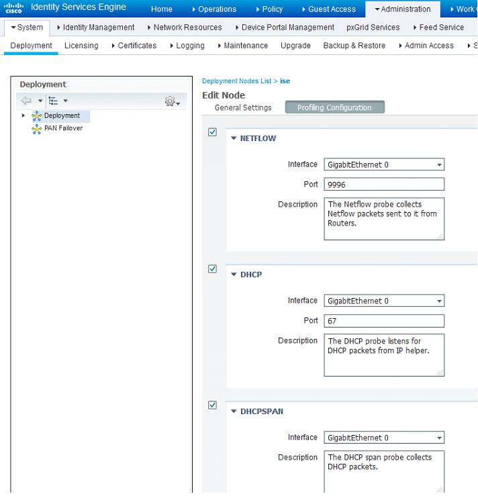Click the DHCPSPAN Description text area
The image size is (478, 496).
(x=384, y=471)
